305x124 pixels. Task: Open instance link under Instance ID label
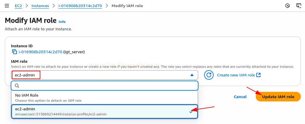point(40,52)
